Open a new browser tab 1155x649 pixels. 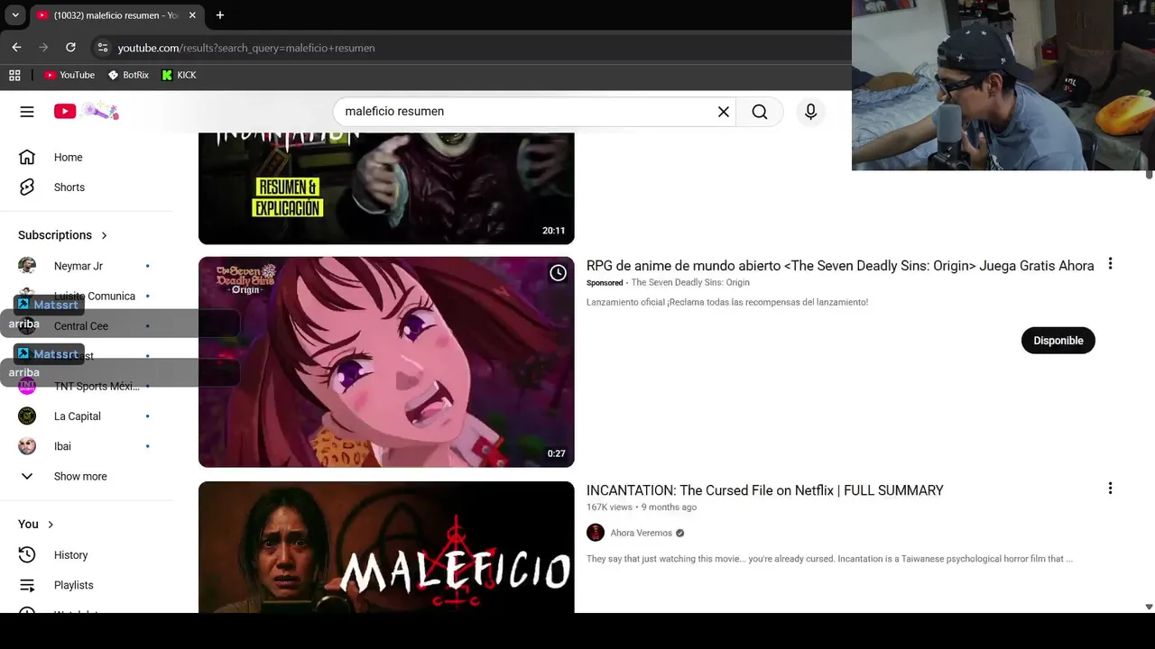click(x=219, y=15)
